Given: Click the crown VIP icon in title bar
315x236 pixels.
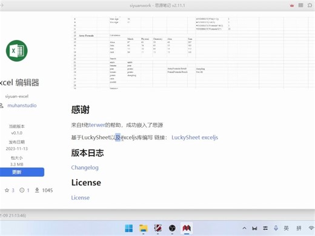Looking at the screenshot, I should pos(292,5).
